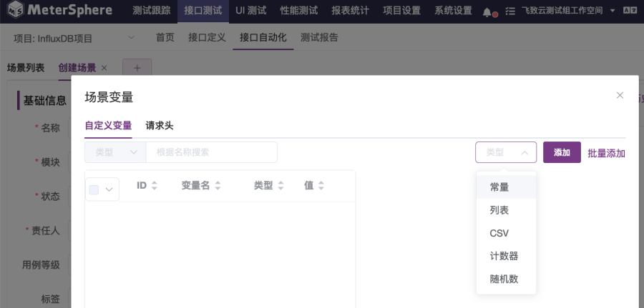Collapse the 类型 dropdown next to 添加

(506, 152)
